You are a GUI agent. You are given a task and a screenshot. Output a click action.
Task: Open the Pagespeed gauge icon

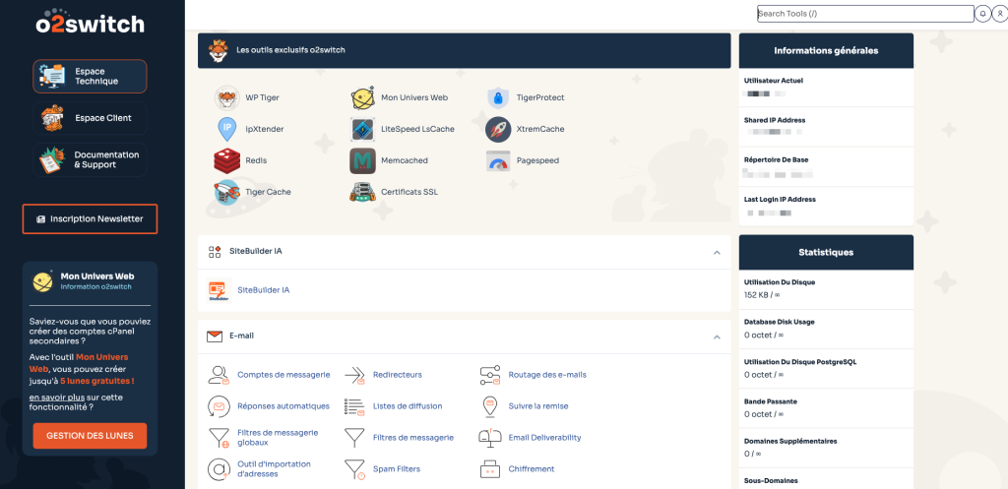click(x=499, y=160)
